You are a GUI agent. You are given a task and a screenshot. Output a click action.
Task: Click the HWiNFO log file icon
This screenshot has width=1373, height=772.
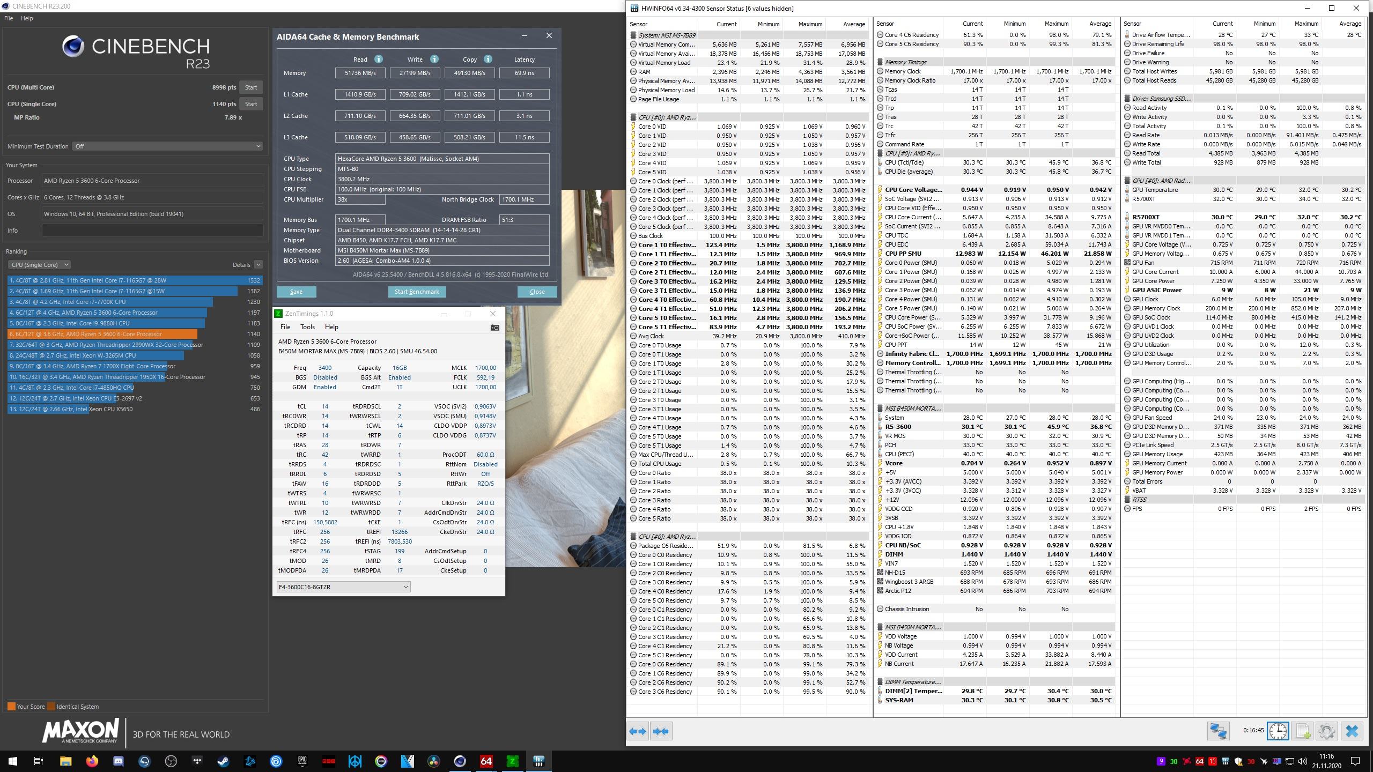pos(1302,731)
